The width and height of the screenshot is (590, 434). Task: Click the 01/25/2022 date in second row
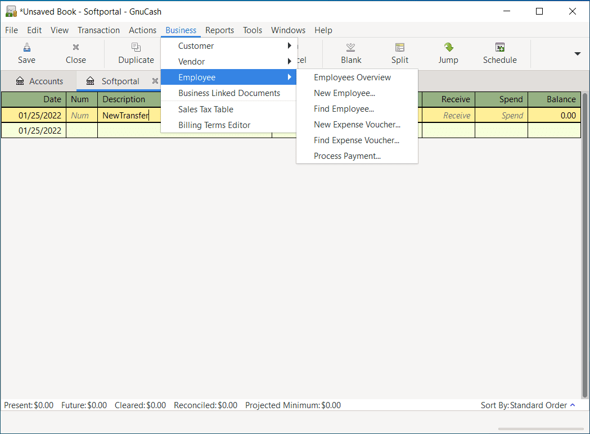tap(34, 131)
